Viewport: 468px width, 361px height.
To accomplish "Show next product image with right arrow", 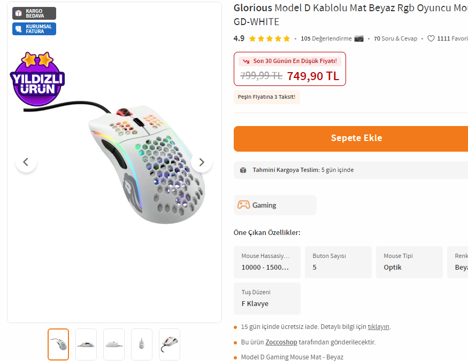I will tap(202, 162).
